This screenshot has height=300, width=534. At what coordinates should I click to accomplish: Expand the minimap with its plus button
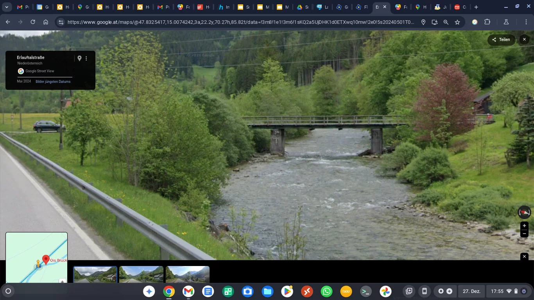pyautogui.click(x=62, y=281)
